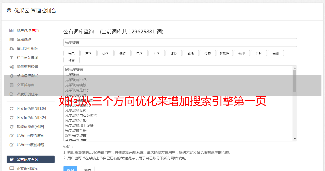Viewport: 325px width, 171px height.
Task: Select the 光栅 tag button
Action: pyautogui.click(x=275, y=53)
